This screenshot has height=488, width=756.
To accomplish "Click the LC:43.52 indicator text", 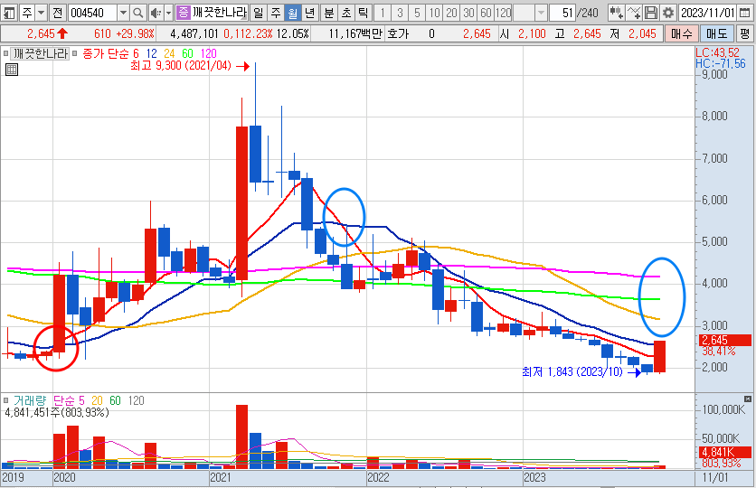I will [x=717, y=53].
